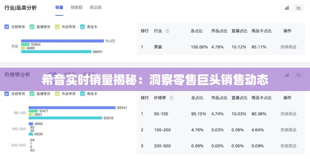Screen dimensions: 310x159
Task: Click 总占比 header in industry table
Action: click(x=197, y=31)
